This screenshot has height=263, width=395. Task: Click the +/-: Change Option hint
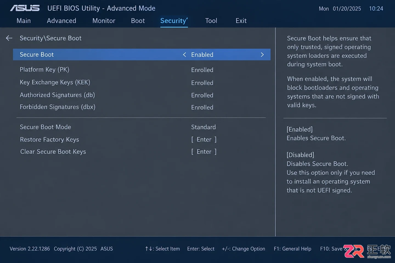point(244,249)
